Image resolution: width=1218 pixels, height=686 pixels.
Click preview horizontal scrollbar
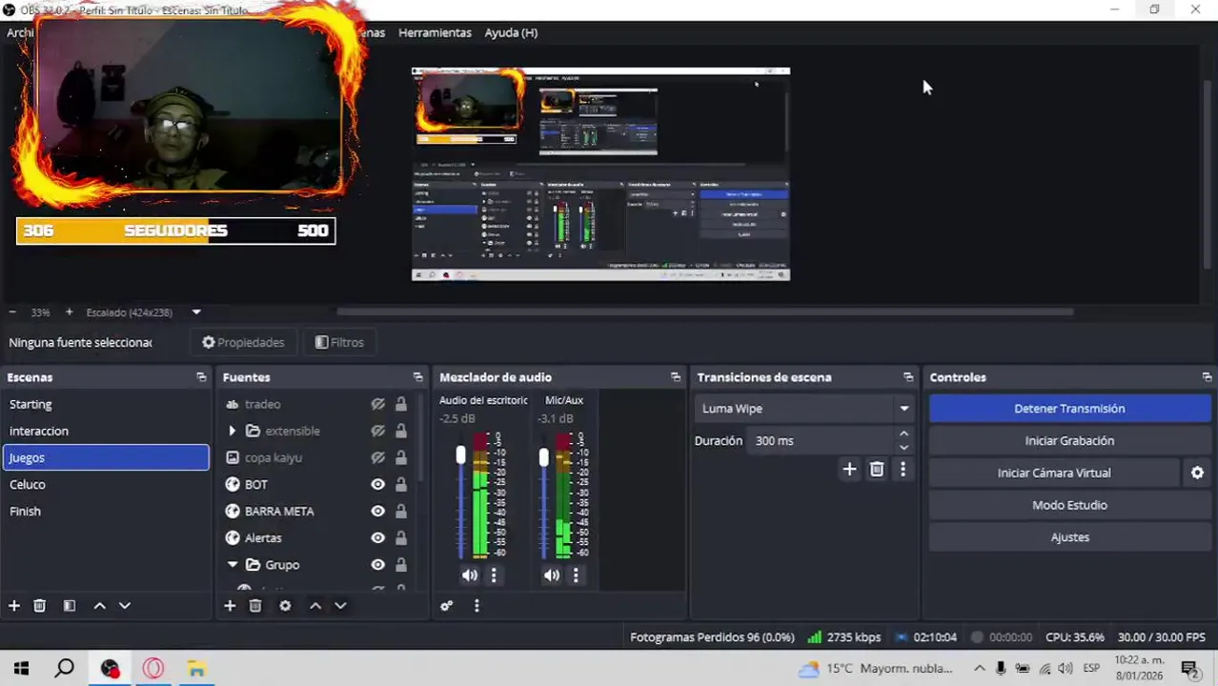[705, 312]
